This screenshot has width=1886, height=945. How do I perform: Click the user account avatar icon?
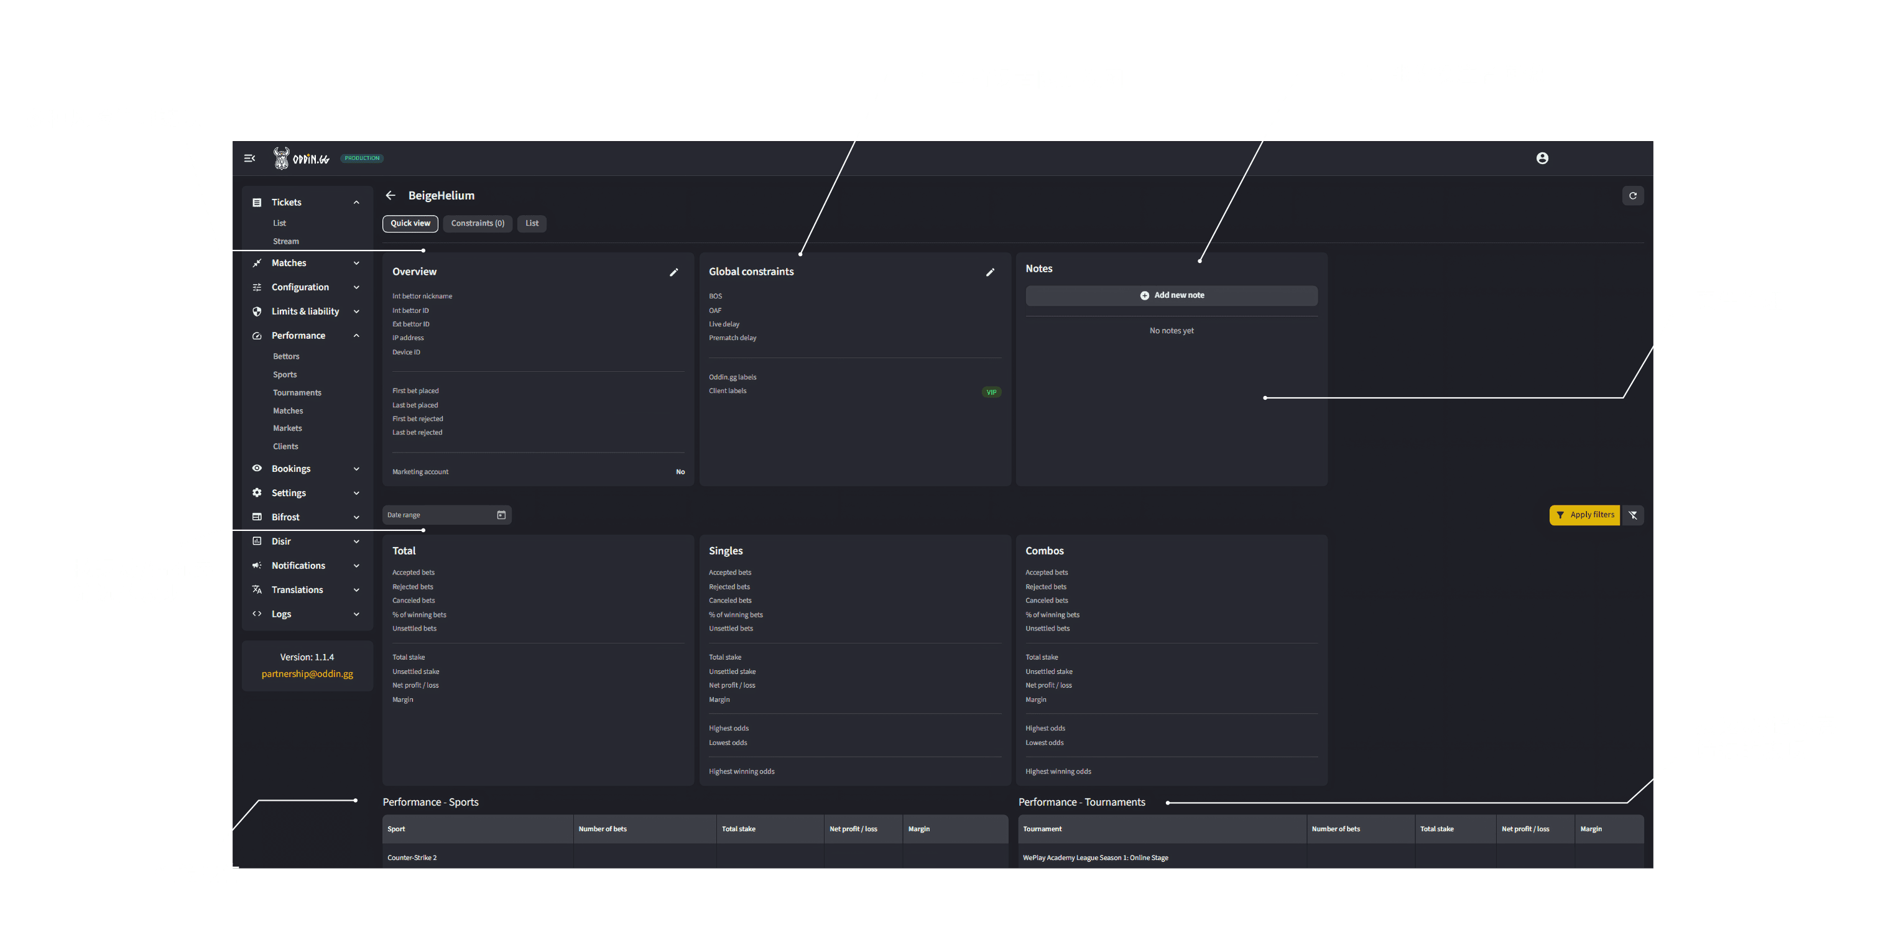1542,158
